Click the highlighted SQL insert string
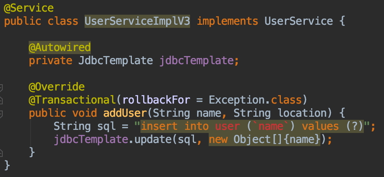 coord(252,126)
